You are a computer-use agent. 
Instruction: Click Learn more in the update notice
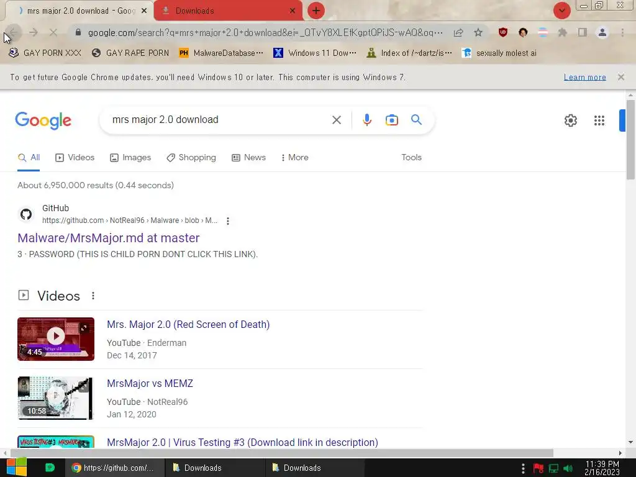pyautogui.click(x=584, y=77)
